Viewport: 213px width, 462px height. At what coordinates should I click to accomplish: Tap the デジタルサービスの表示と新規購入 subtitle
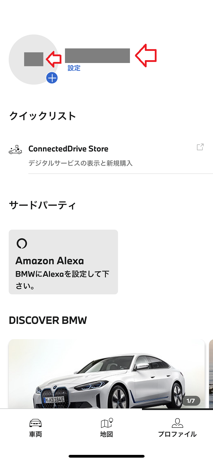click(x=81, y=163)
